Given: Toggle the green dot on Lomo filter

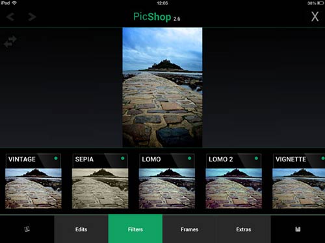Looking at the screenshot, I should pos(190,158).
